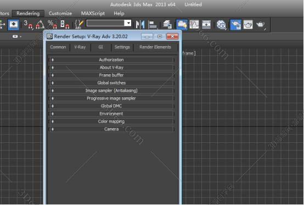
Task: Switch to the V-Ray tab
Action: point(80,47)
